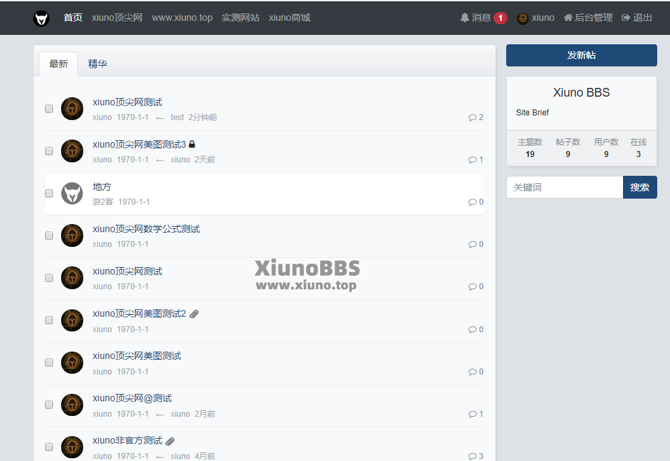This screenshot has height=461, width=670.
Task: Open the 消息 notification bell
Action: coord(475,17)
